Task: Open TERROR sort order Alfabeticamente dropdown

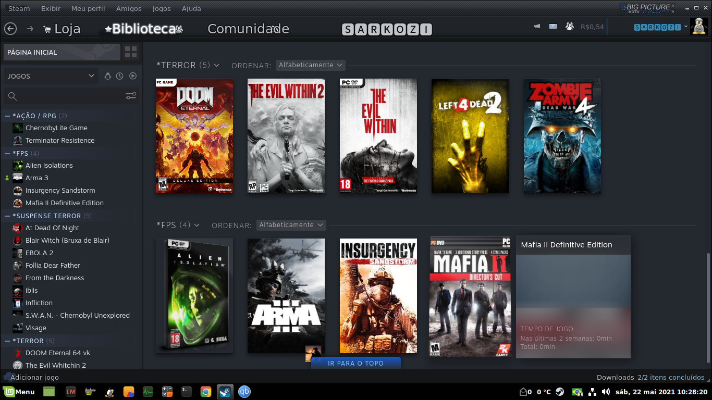Action: 311,65
